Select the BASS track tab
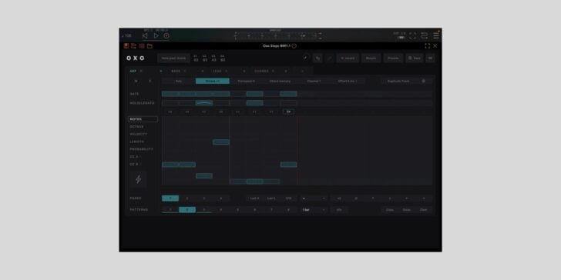The height and width of the screenshot is (280, 561). [176, 71]
